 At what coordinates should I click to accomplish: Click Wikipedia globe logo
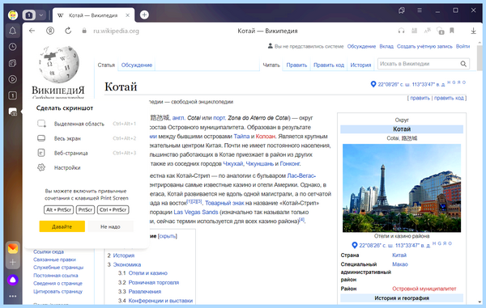[x=58, y=65]
